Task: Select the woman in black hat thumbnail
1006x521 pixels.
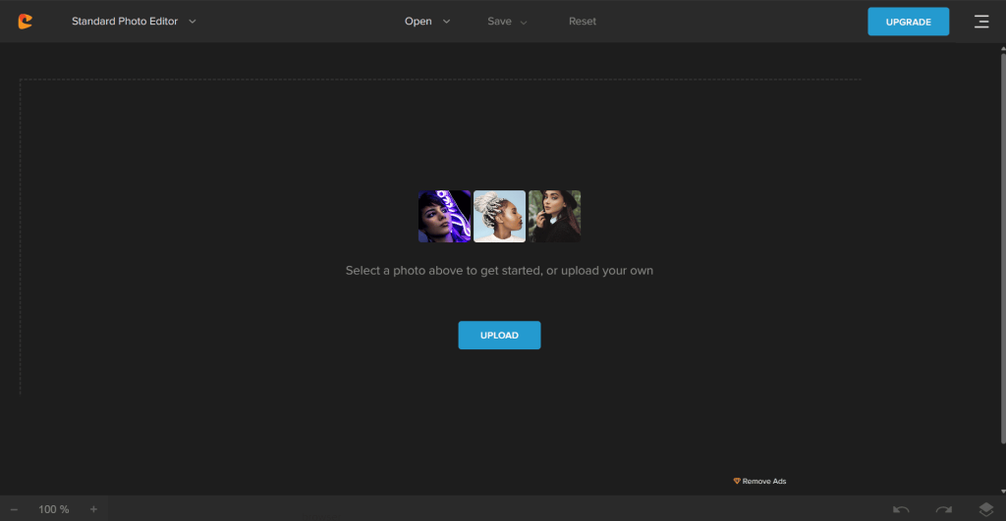Action: tap(554, 216)
